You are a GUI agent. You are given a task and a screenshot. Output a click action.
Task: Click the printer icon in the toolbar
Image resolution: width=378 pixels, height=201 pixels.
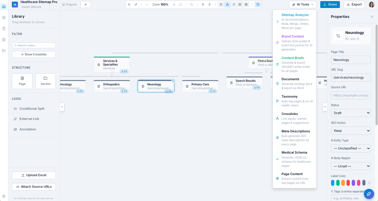point(246,4)
